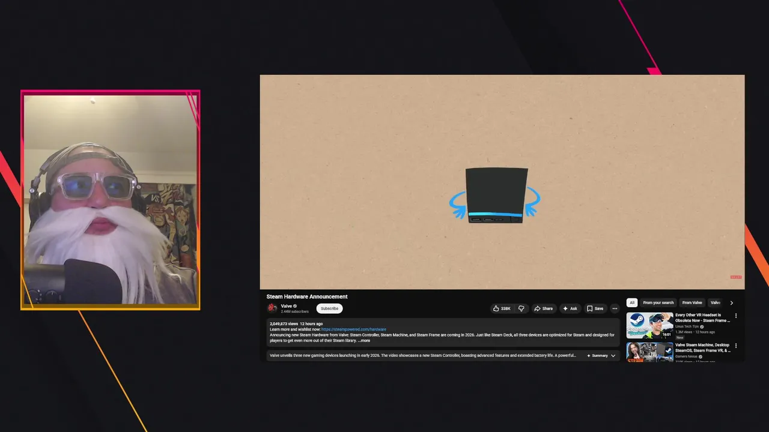Click the thumbs-down dislike icon
The image size is (769, 432).
click(x=521, y=308)
